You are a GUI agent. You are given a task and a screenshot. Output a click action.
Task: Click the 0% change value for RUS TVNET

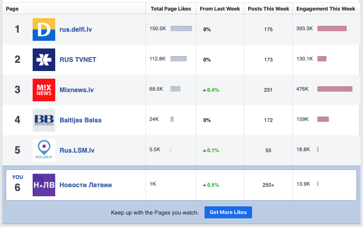207,60
